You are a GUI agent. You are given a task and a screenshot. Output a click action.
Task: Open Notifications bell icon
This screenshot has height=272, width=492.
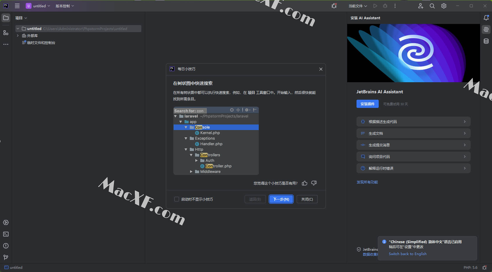[486, 18]
